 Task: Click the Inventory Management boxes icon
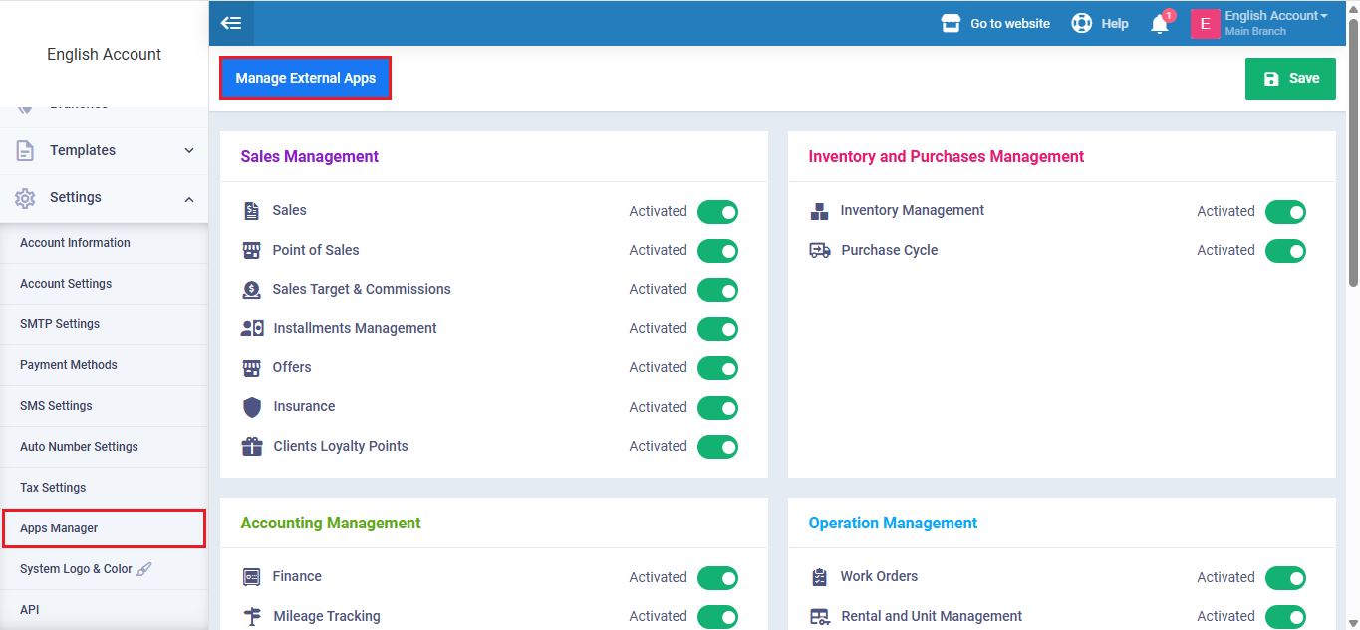[x=819, y=211]
